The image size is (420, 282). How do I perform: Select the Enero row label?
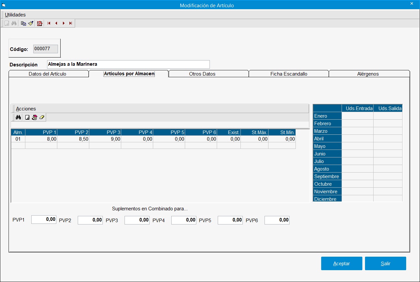point(327,116)
